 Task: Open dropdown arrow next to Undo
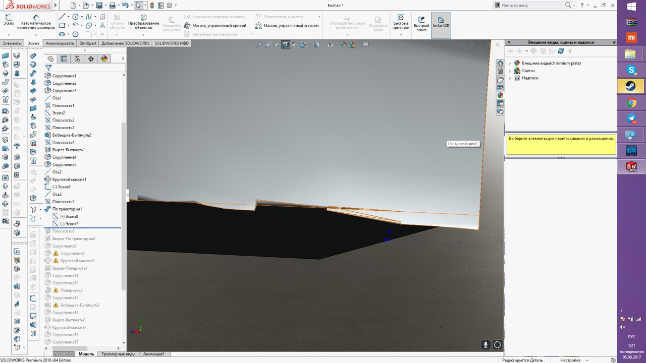[x=132, y=6]
